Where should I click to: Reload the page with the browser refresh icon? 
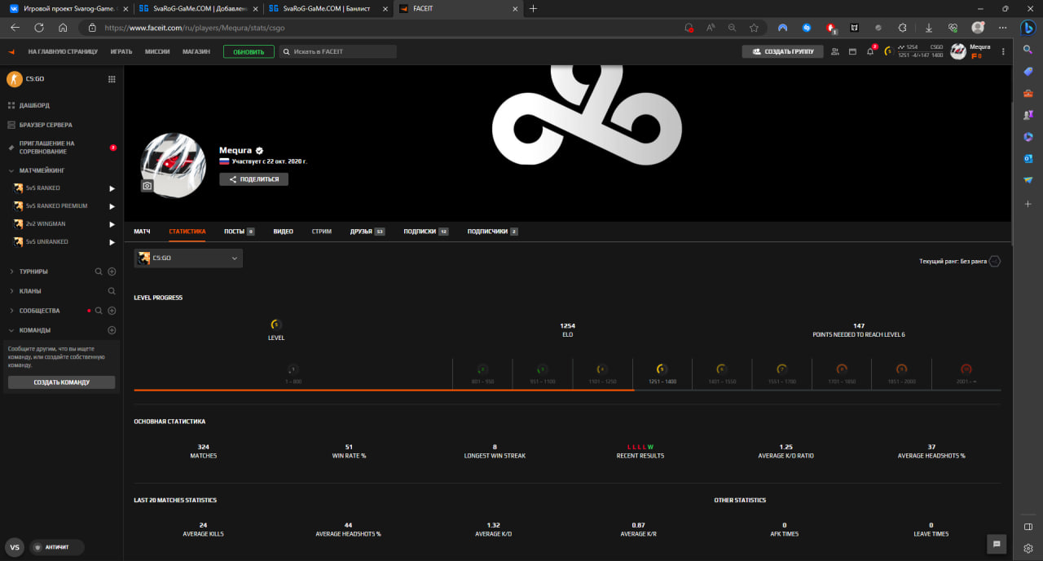39,28
